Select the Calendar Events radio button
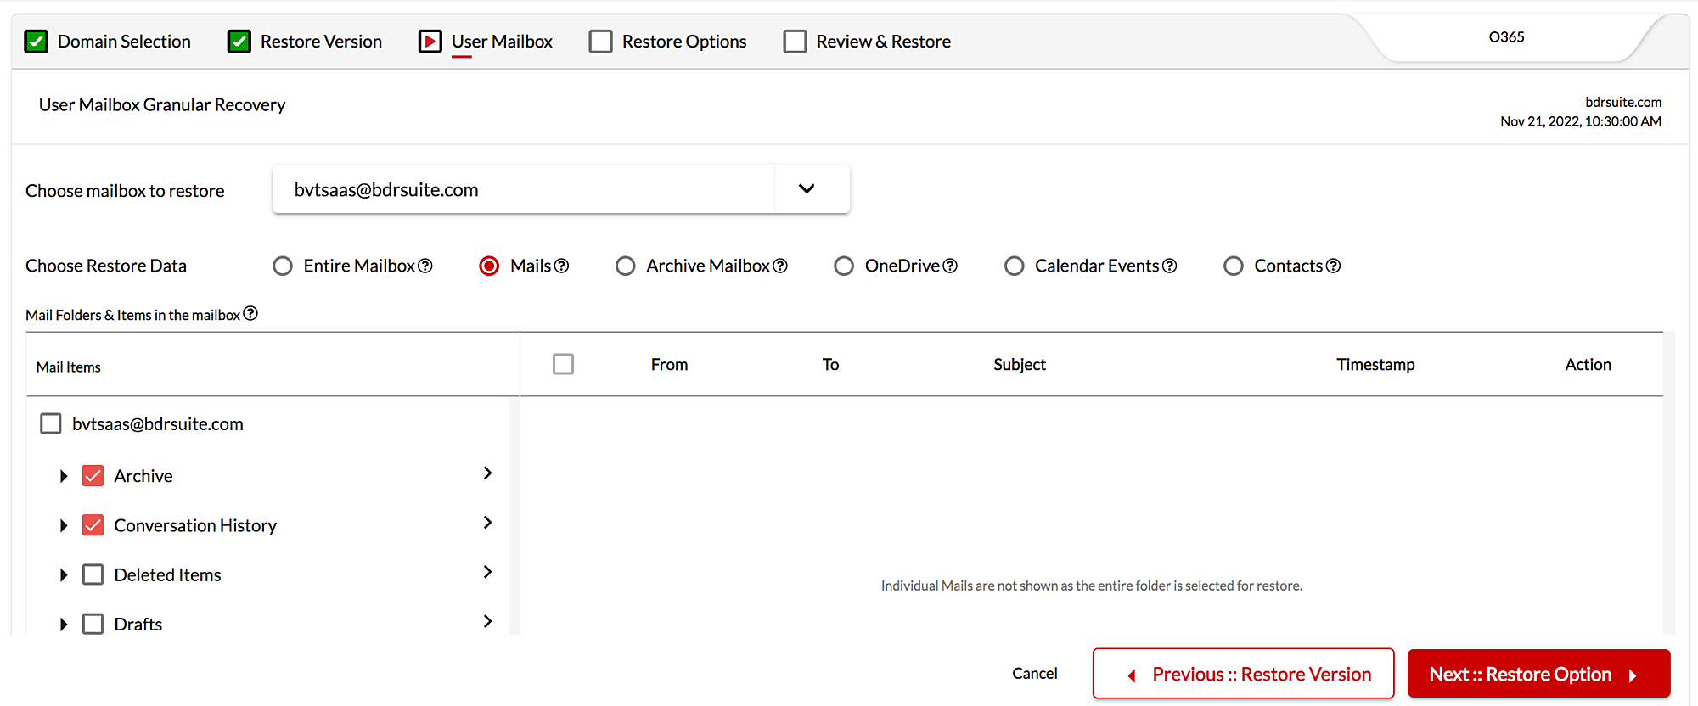 pyautogui.click(x=1015, y=266)
